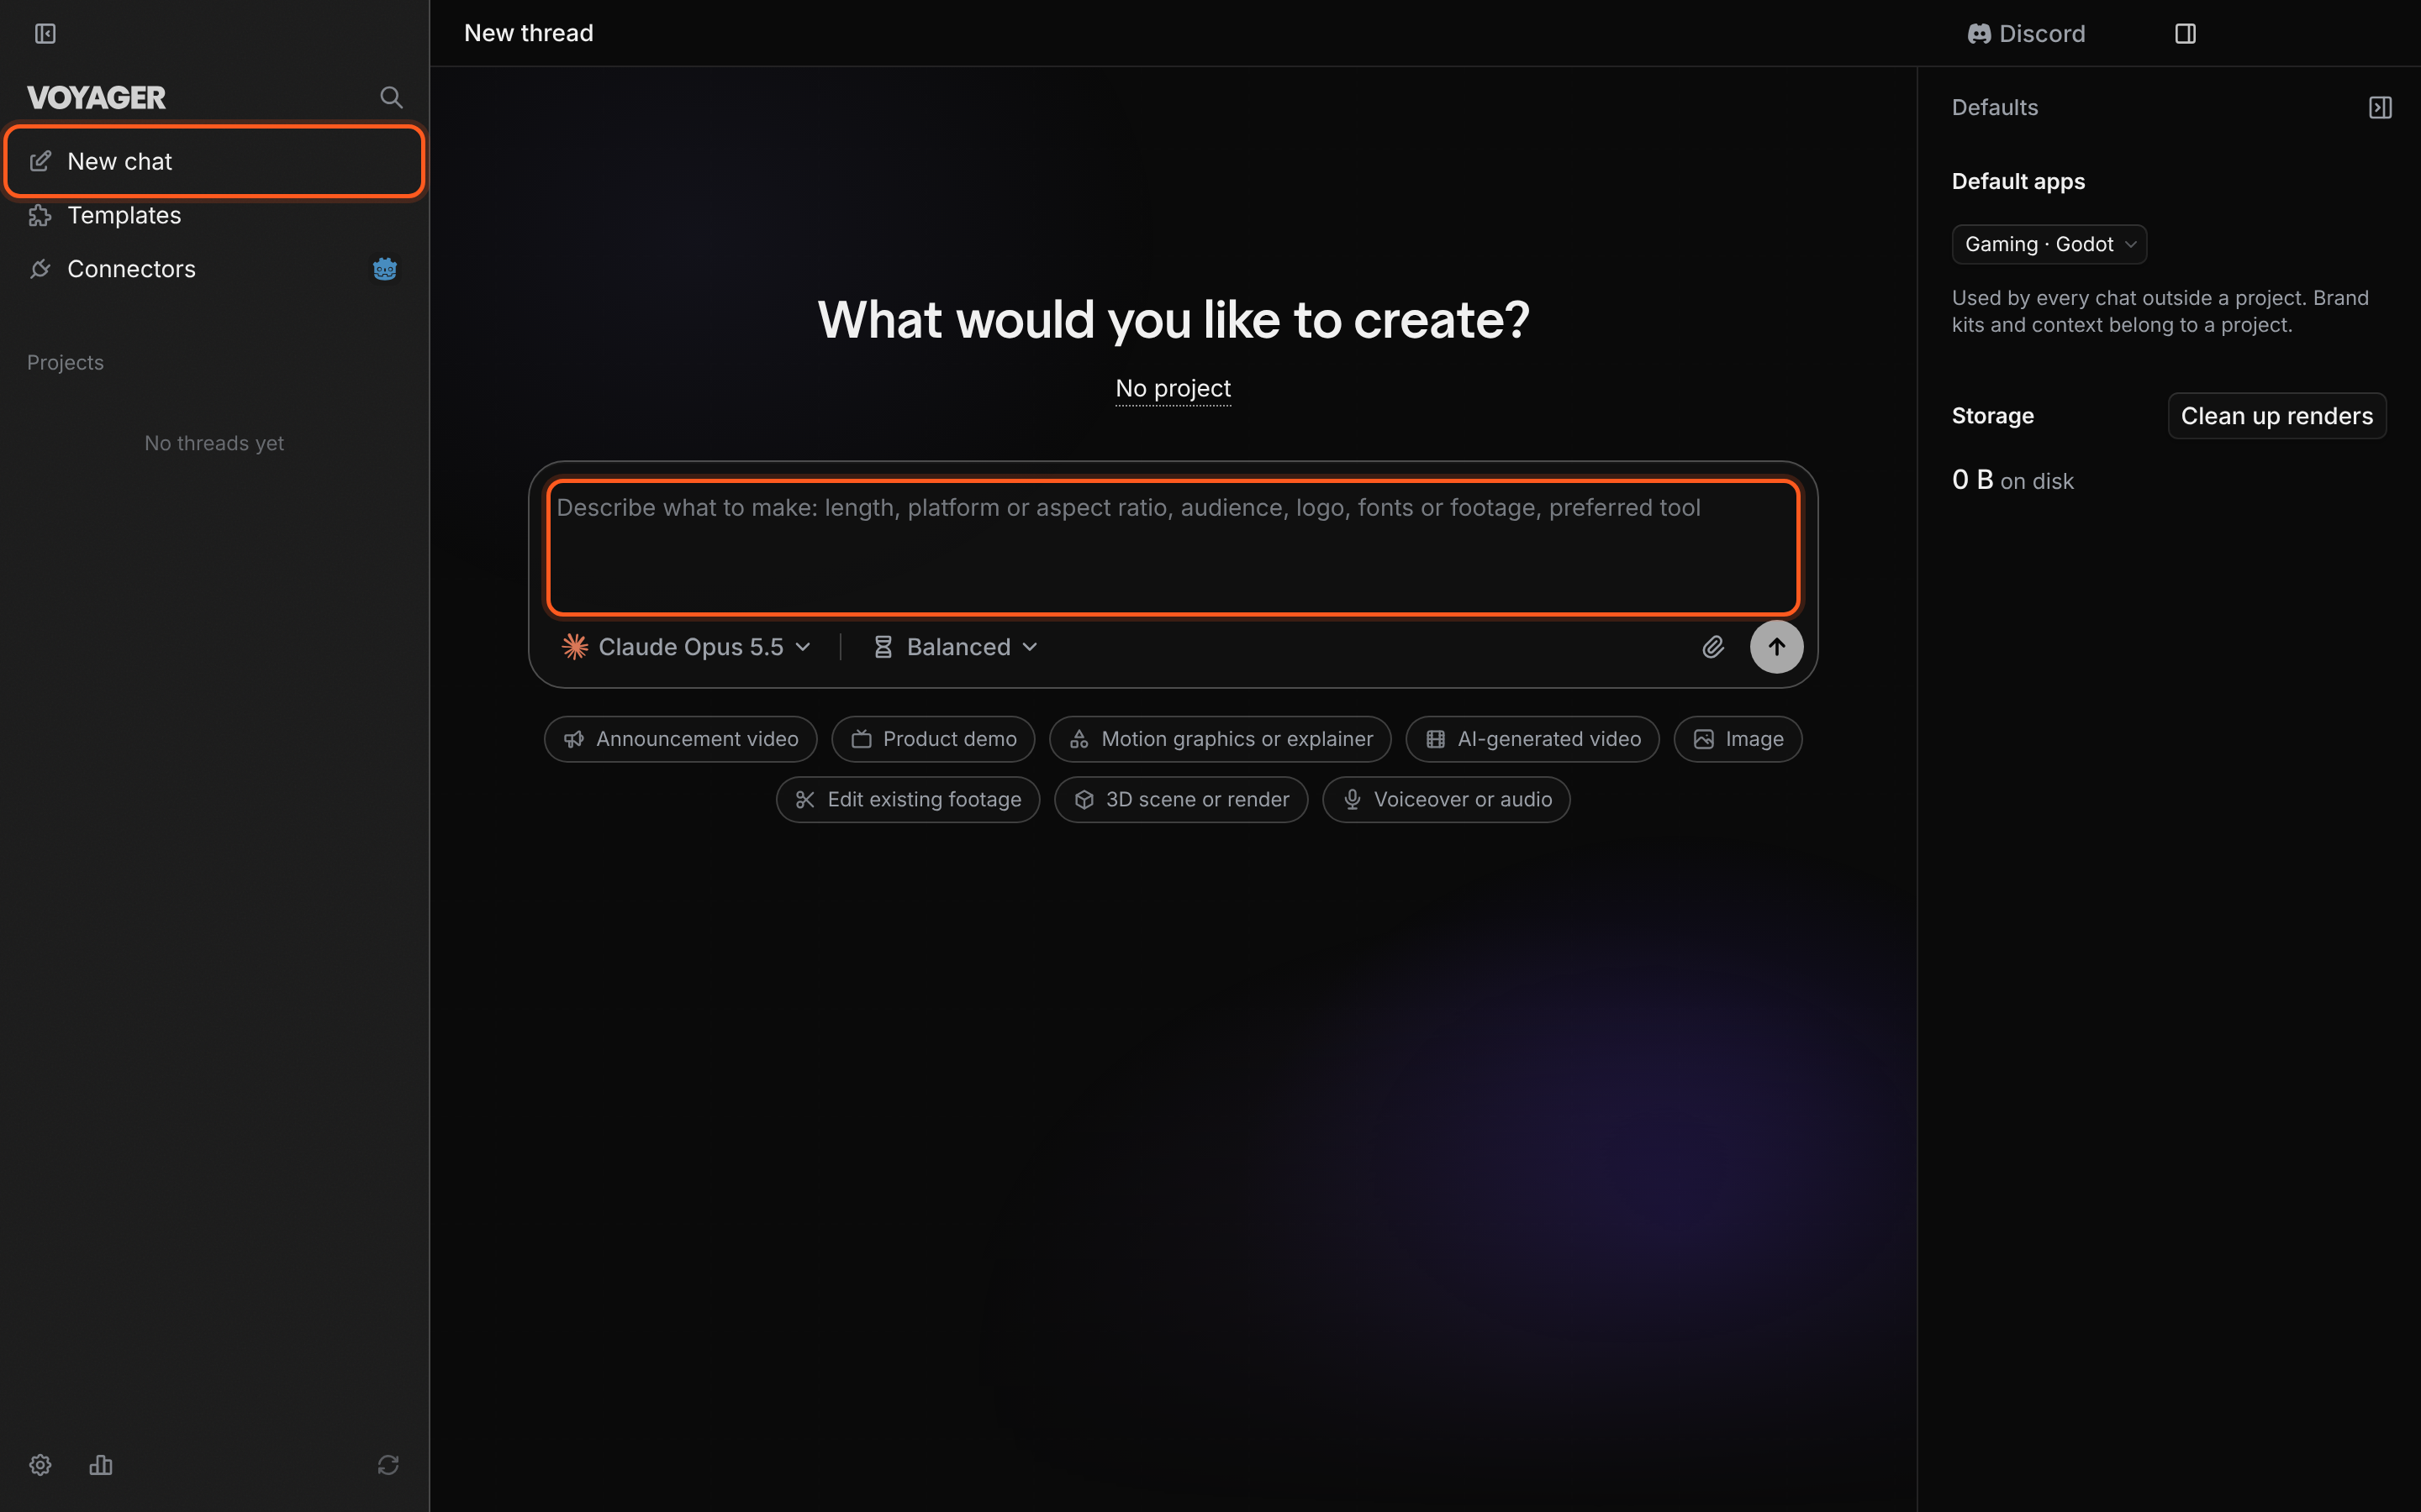Open the Balanced mode dropdown

[956, 647]
